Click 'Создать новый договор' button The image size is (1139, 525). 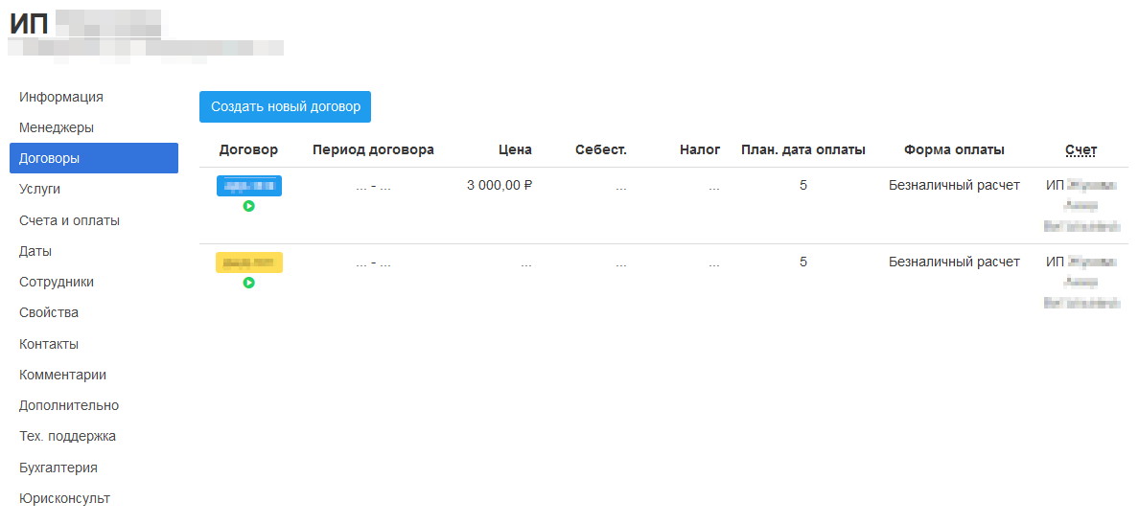(285, 107)
